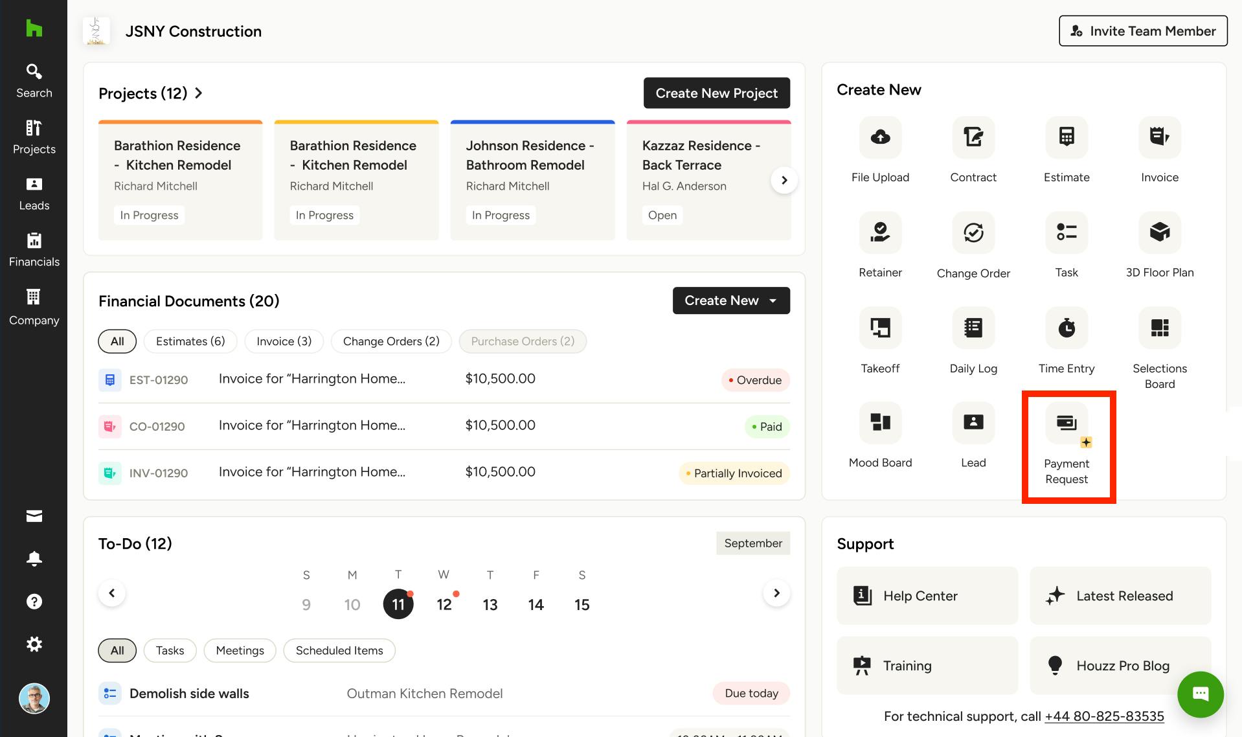The height and width of the screenshot is (737, 1242).
Task: Click the Overdue status badge
Action: point(755,380)
